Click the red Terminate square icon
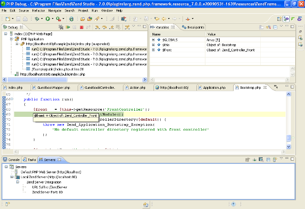The height and width of the screenshot is (209, 305). tap(81, 28)
